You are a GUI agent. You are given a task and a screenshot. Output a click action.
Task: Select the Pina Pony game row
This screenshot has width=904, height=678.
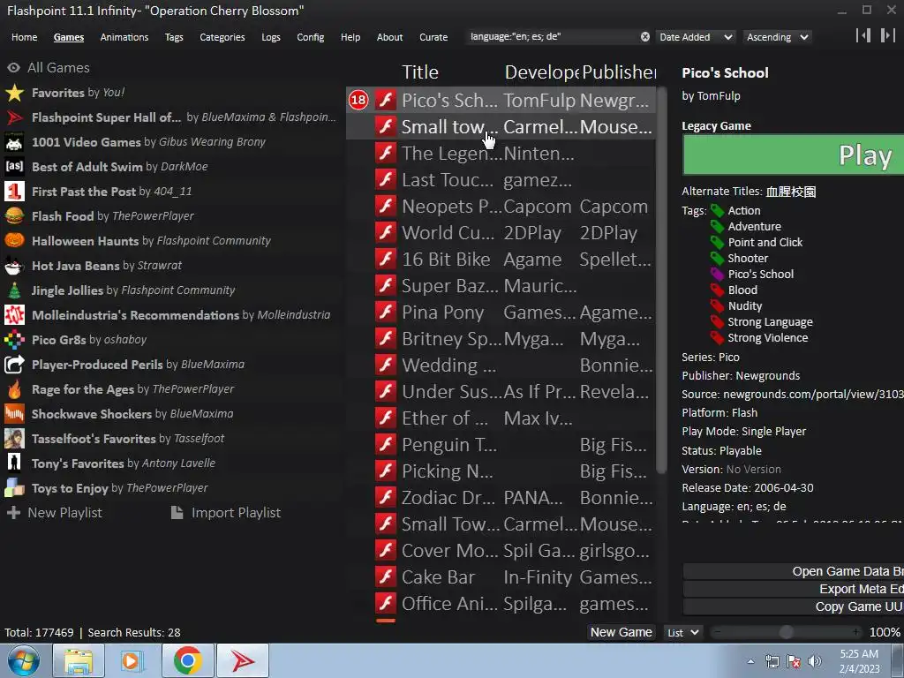pos(501,312)
